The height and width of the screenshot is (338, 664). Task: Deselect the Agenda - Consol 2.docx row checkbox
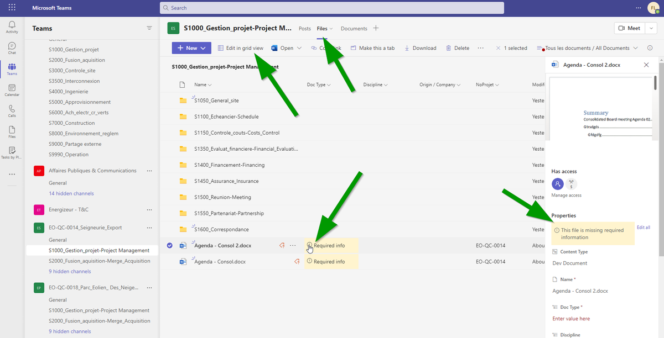pyautogui.click(x=170, y=245)
